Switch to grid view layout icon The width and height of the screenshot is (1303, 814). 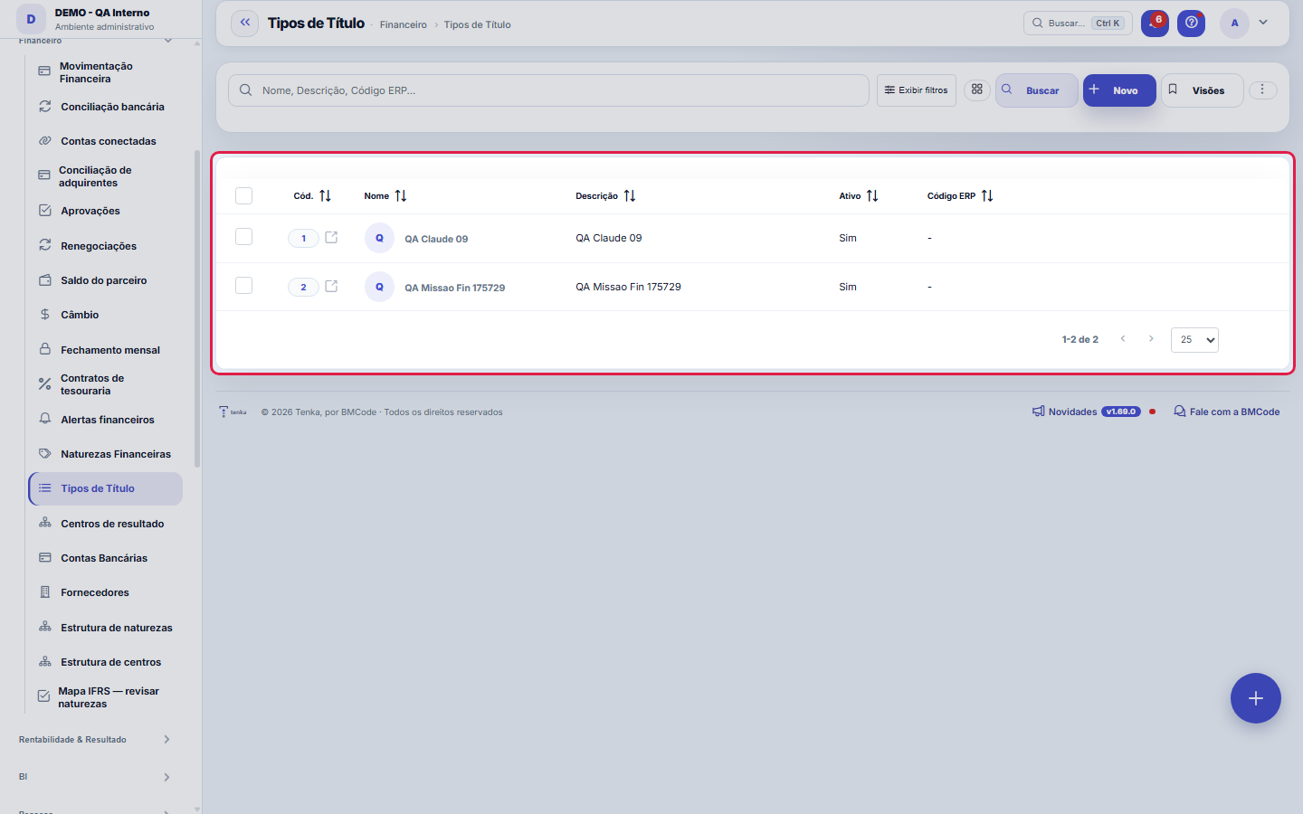point(977,90)
